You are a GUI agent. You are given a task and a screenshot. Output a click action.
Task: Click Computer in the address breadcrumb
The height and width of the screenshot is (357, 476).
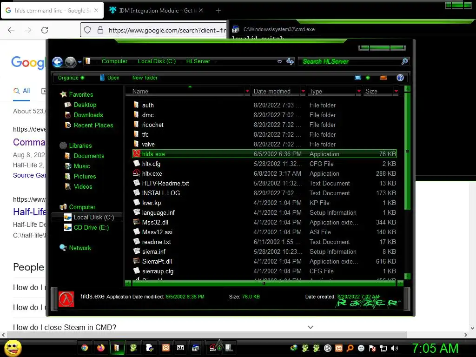[114, 61]
